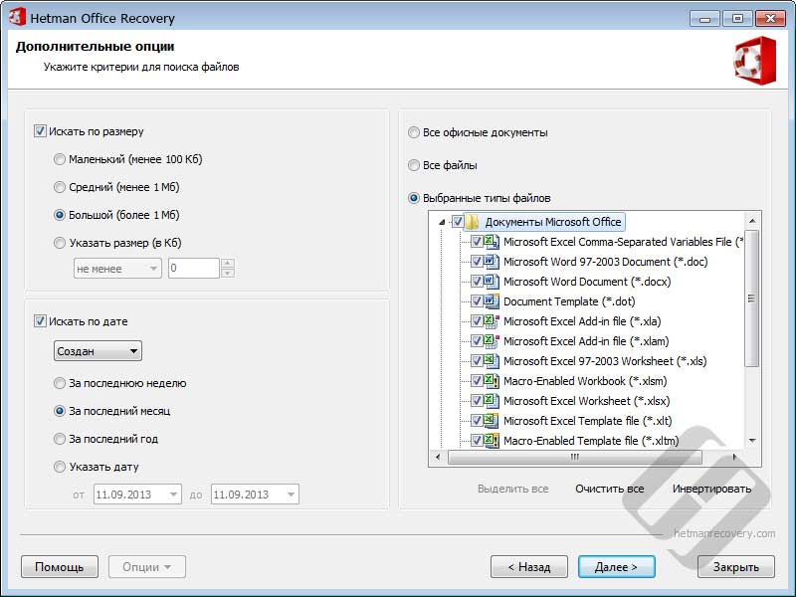
Task: Open the не менее size dropdown
Action: 117,269
